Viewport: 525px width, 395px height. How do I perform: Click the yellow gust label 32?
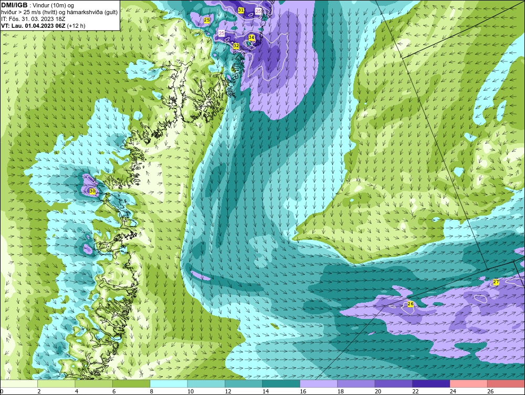pyautogui.click(x=236, y=46)
